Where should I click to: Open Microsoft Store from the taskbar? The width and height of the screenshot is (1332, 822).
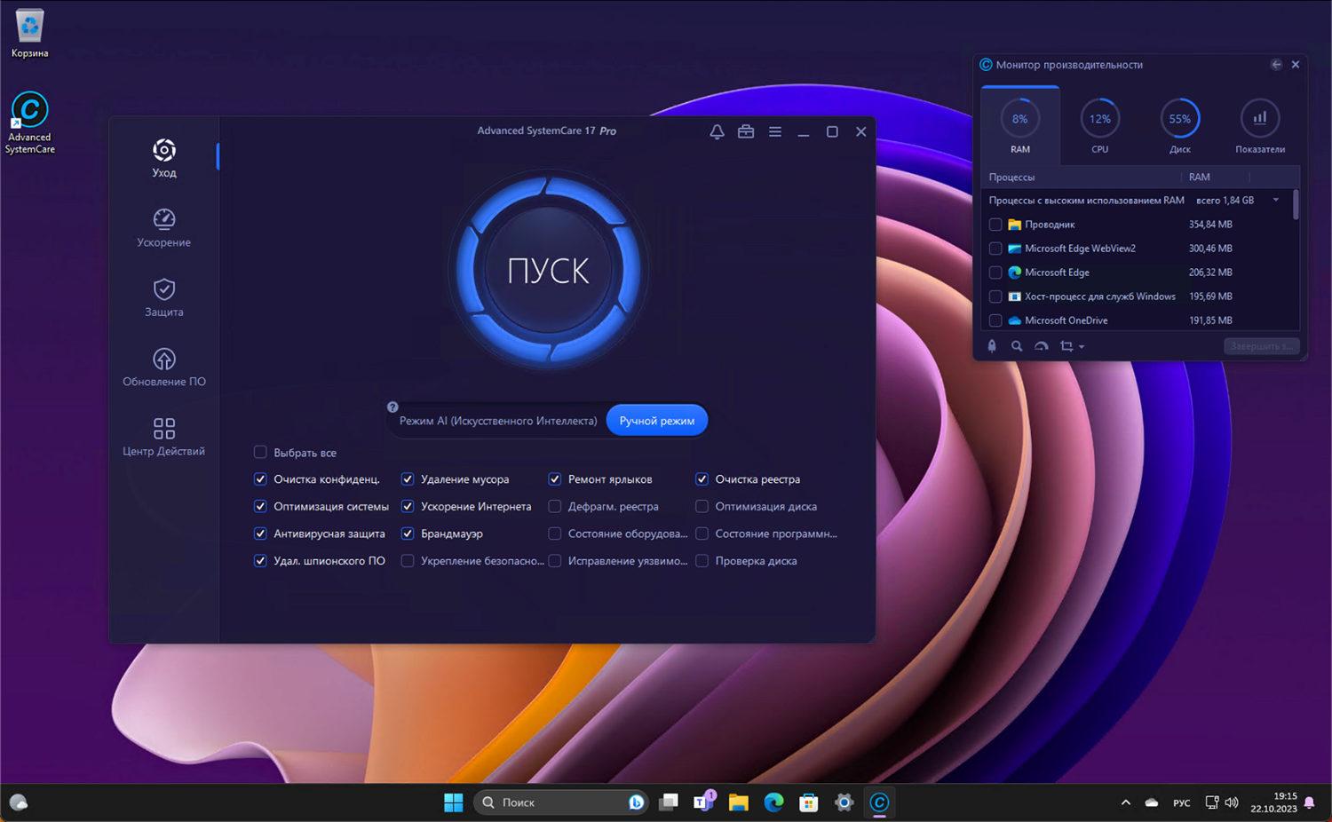click(x=808, y=802)
